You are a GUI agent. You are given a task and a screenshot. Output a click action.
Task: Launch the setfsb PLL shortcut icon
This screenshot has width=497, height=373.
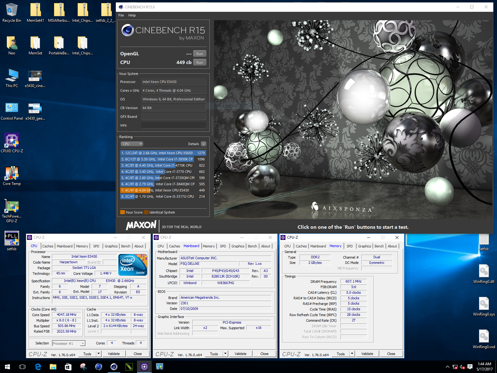12,241
